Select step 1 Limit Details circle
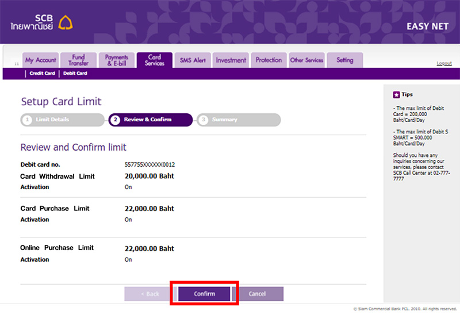Viewport: 460px width, 322px height. [27, 120]
